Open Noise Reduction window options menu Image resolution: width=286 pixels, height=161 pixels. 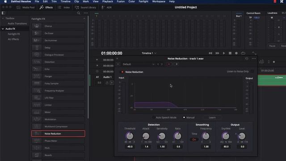(254, 59)
